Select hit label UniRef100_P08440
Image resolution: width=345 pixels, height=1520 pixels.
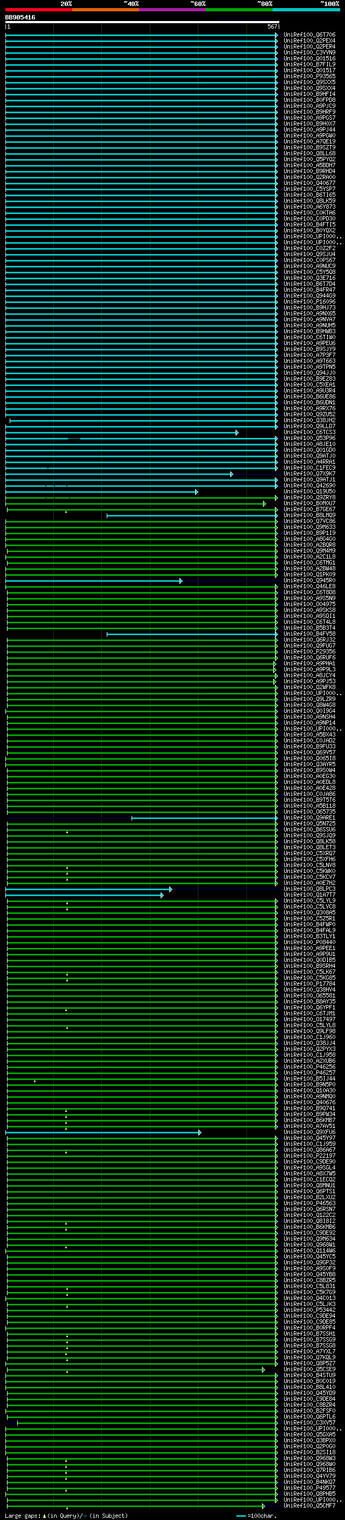pyautogui.click(x=309, y=943)
